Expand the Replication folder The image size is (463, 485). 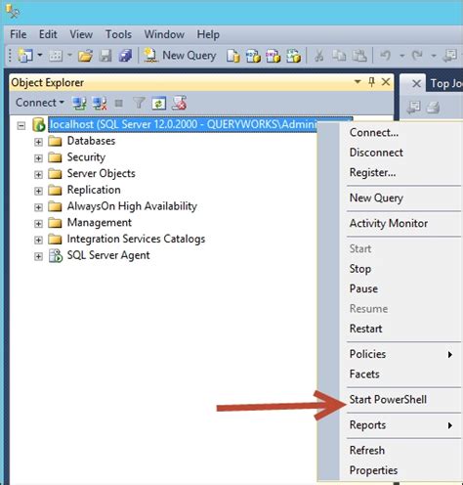coord(38,191)
